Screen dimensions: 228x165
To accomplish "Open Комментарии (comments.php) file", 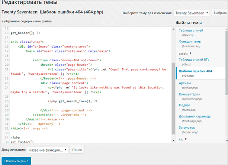I will 192,94.
